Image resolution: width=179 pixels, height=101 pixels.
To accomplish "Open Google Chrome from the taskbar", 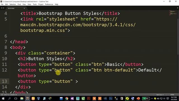I will click(67, 98).
